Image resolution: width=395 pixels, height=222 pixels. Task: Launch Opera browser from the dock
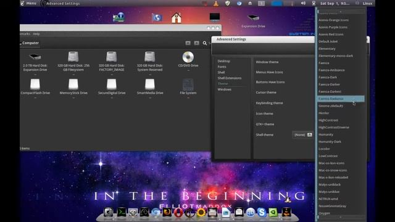178,212
